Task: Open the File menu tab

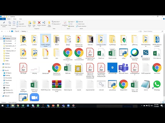Action: 3,19
